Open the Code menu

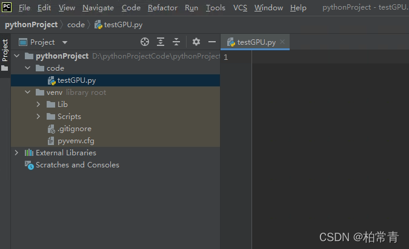click(x=131, y=8)
